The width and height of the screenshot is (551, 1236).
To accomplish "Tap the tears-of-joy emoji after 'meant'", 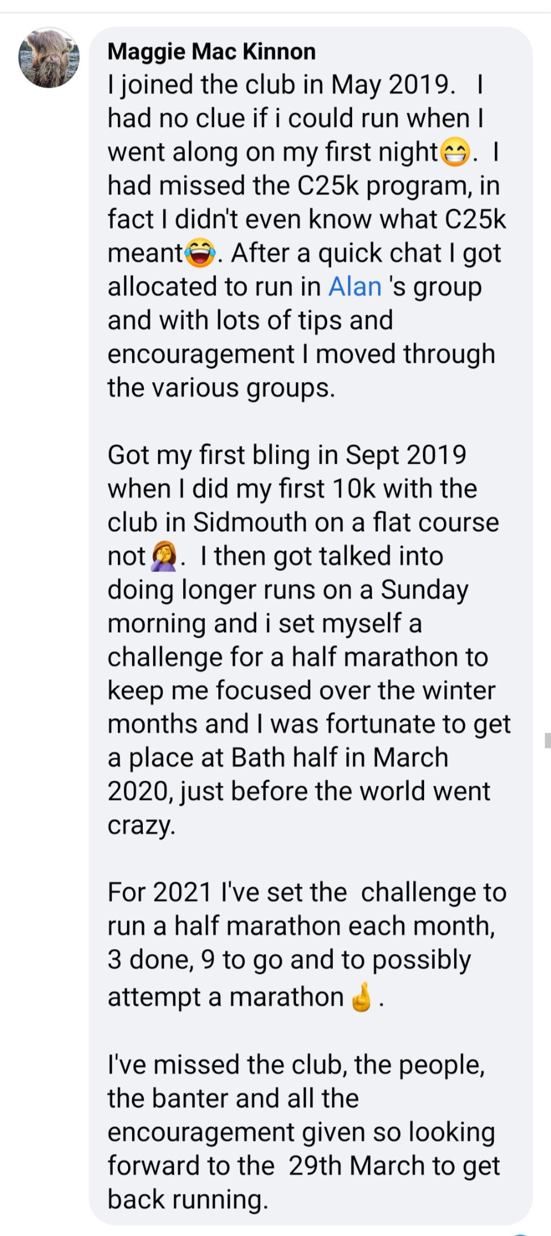I will 200,253.
